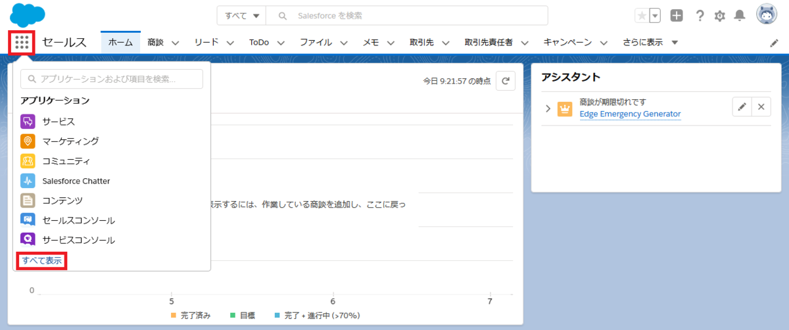
Task: Switch to the ファイル tab
Action: click(316, 43)
